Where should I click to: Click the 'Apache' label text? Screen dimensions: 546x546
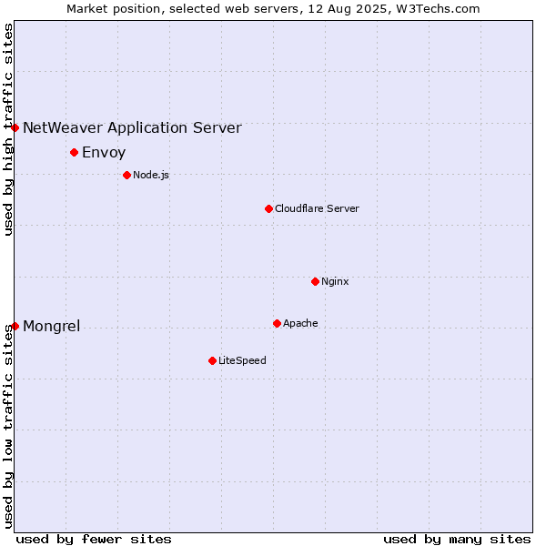300,323
